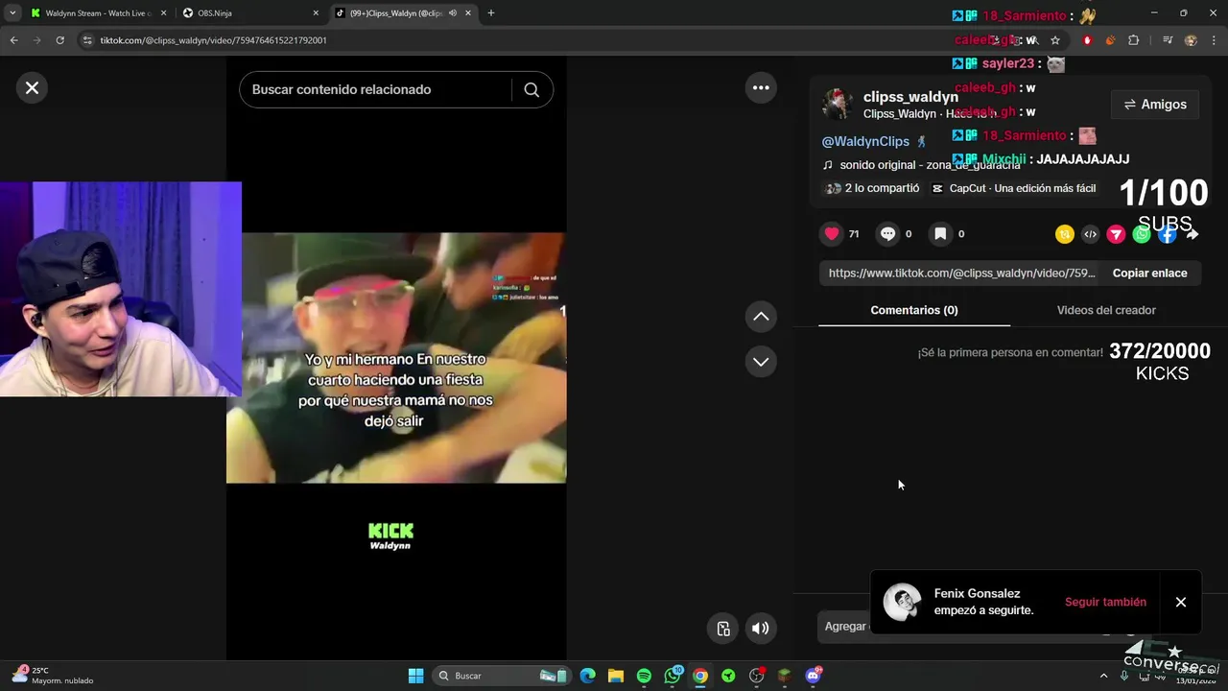The width and height of the screenshot is (1228, 691).
Task: Close the Waldynn Stream tab
Action: point(163,13)
